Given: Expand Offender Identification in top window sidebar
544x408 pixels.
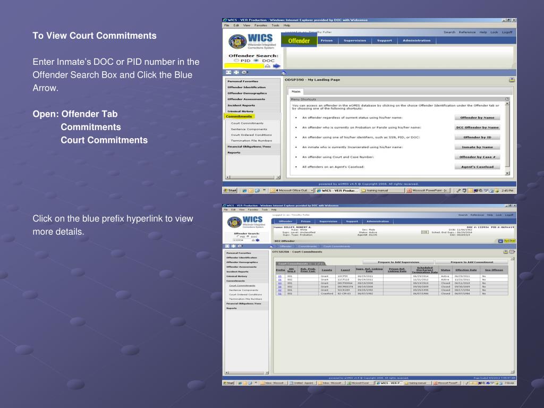Looking at the screenshot, I should (246, 88).
